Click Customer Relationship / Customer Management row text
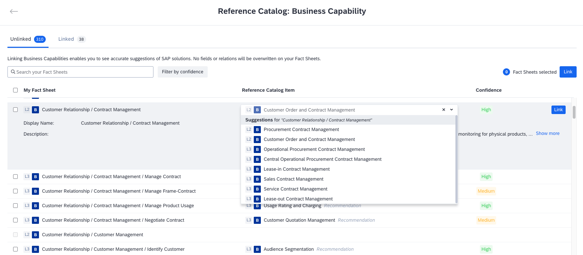Viewport: 583px width, 255px height. click(93, 235)
